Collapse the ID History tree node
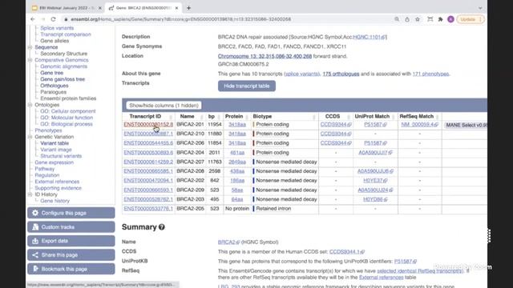The width and height of the screenshot is (513, 288). point(30,194)
